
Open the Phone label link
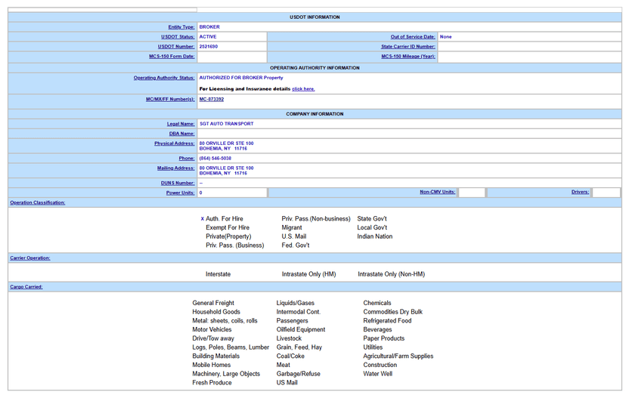tap(187, 159)
